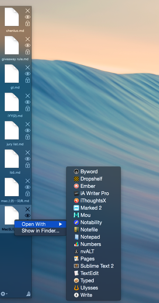Remove the gt.md item with X
This screenshot has height=303, width=159.
click(28, 67)
